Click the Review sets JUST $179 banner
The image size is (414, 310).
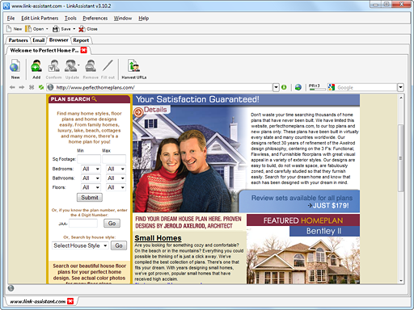coord(300,201)
